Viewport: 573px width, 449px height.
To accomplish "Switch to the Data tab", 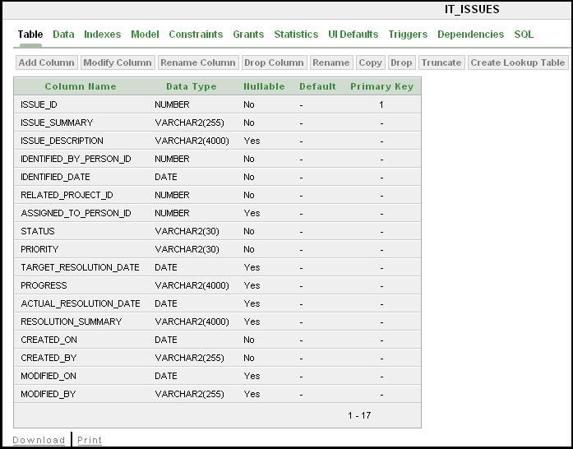I will 63,35.
